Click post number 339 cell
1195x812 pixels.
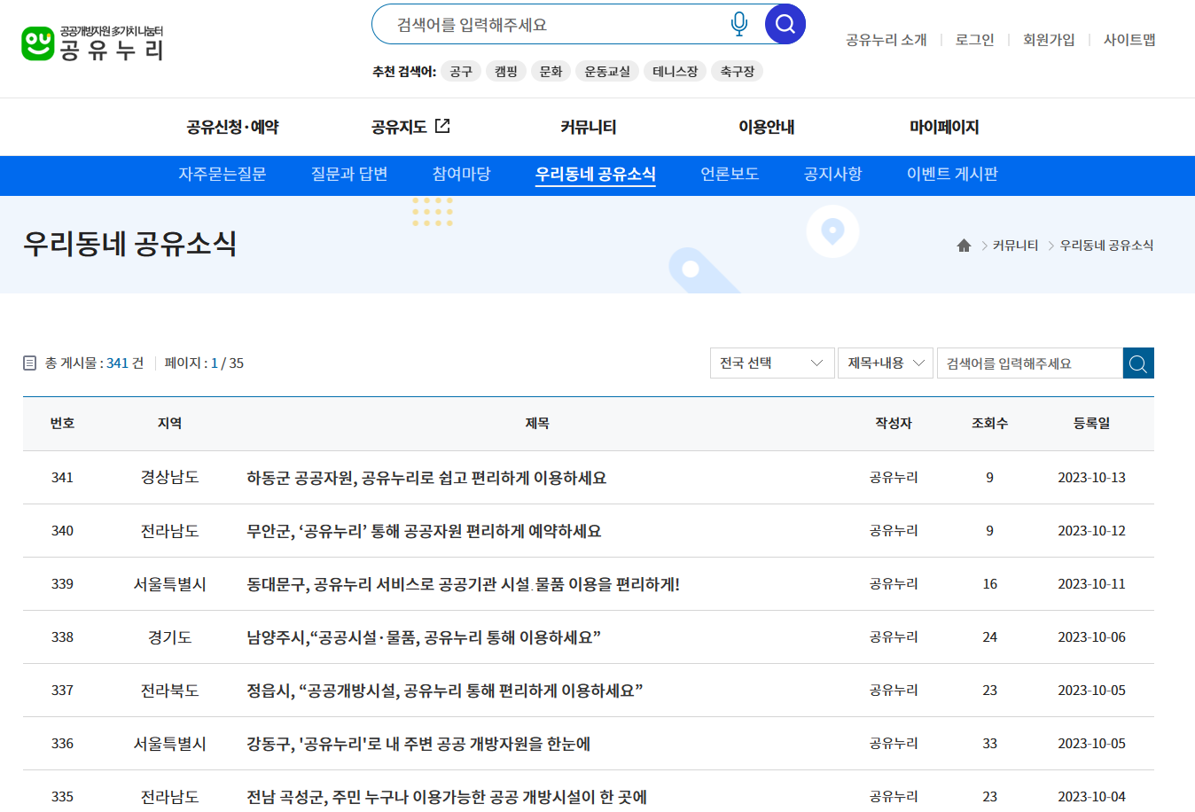point(62,584)
